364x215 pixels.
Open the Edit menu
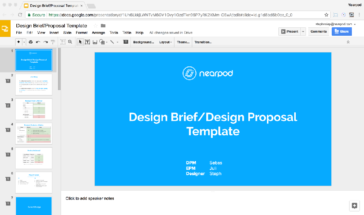tap(30, 33)
